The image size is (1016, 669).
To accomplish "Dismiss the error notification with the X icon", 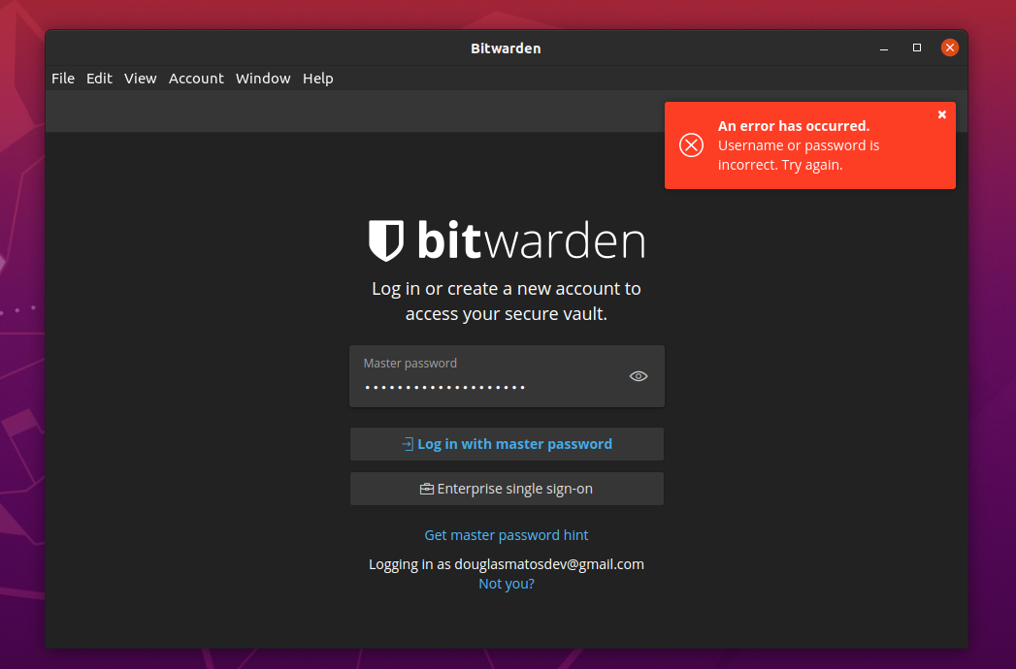I will 941,114.
